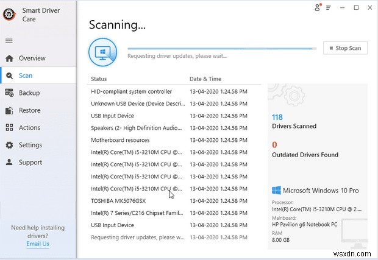
Task: Click the scanning monitor circle icon
Action: [103, 52]
